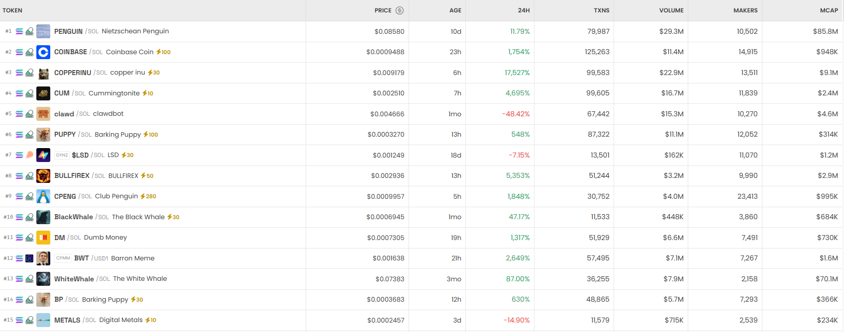Click the ⚡10 boost badge on METALS row
The image size is (844, 332).
[x=150, y=320]
